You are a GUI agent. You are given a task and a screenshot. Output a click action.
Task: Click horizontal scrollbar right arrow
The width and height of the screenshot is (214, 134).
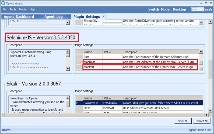206,115
